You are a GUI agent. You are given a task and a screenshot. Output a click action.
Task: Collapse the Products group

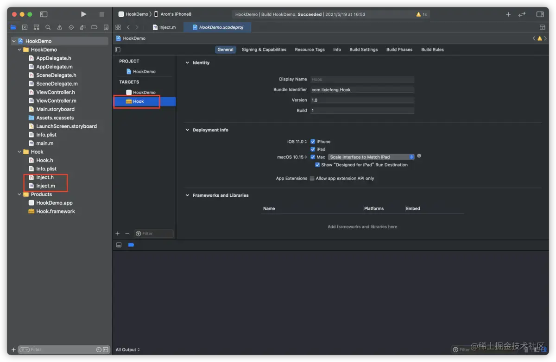click(19, 194)
